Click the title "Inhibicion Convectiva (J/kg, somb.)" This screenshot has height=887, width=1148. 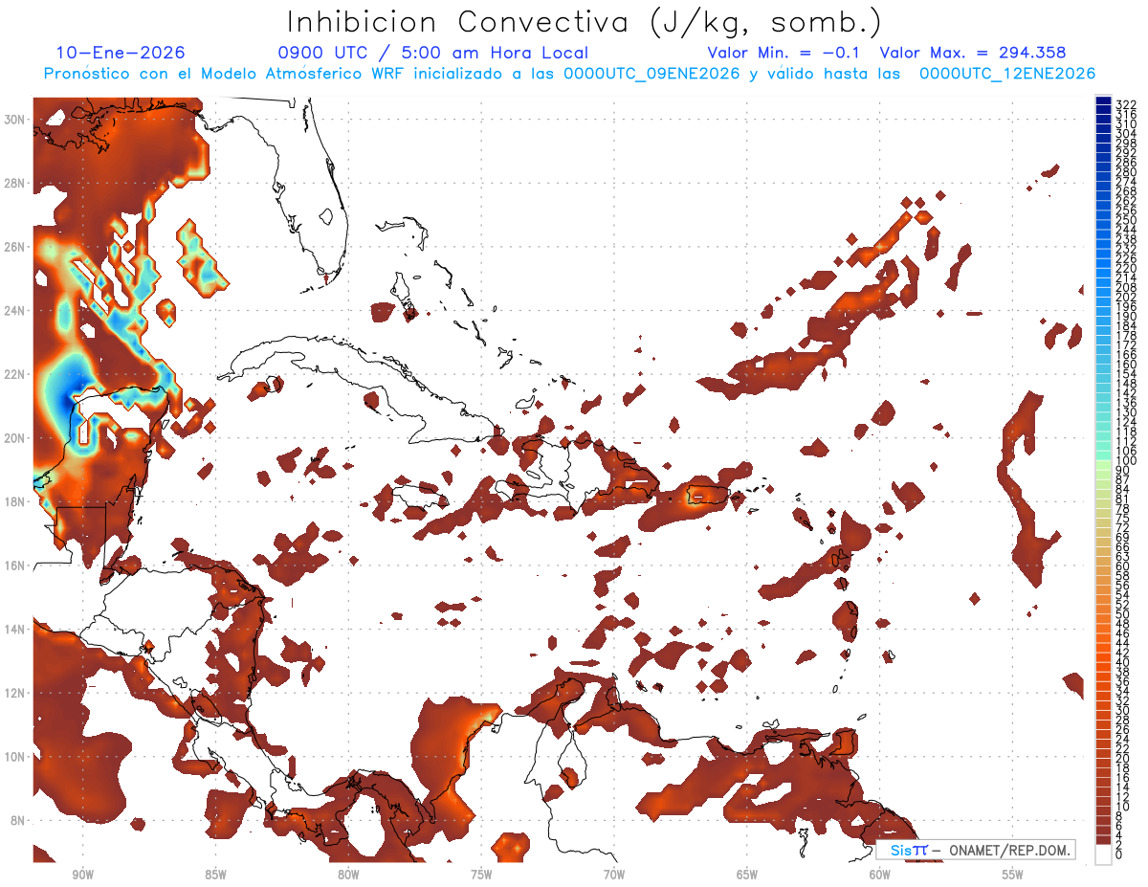tap(585, 22)
